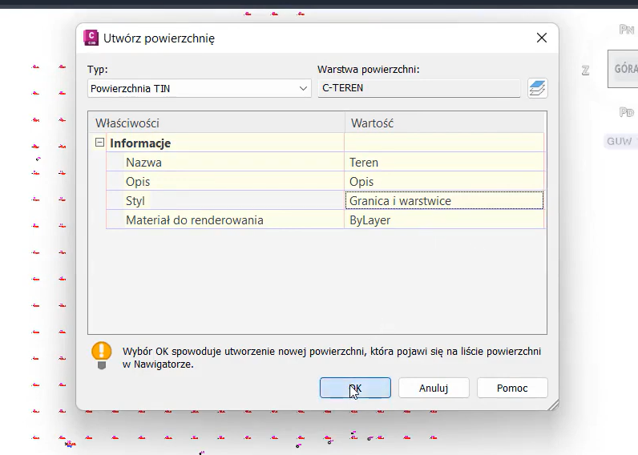Image resolution: width=638 pixels, height=455 pixels.
Task: Click the Pd compass direction on ViewCube
Action: (x=627, y=112)
